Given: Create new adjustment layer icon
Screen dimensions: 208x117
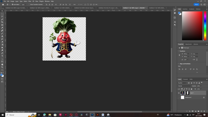Looking at the screenshot, I should coord(196,111).
